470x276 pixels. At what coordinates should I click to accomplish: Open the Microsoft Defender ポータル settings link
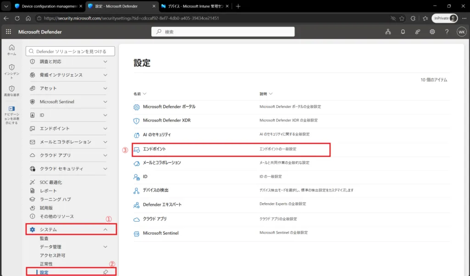169,107
